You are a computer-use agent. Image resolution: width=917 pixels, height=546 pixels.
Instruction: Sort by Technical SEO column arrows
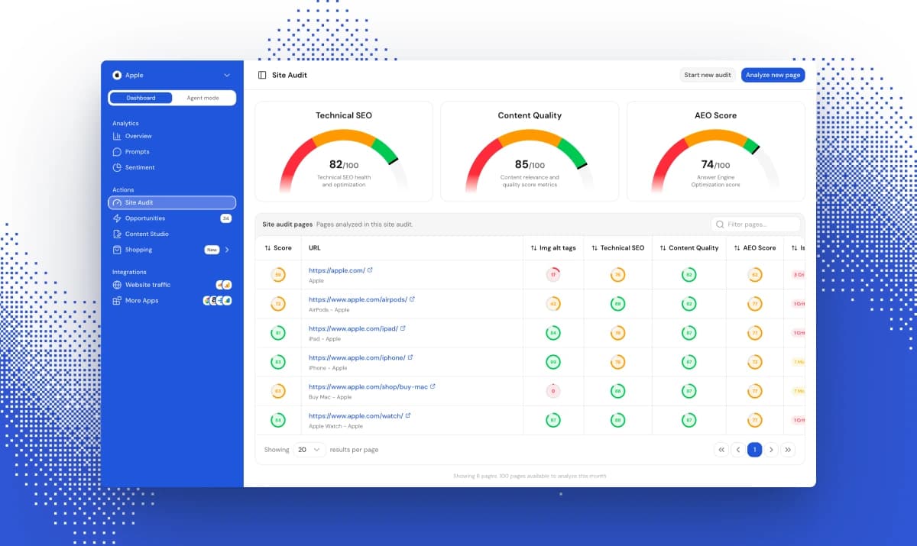[x=595, y=248]
